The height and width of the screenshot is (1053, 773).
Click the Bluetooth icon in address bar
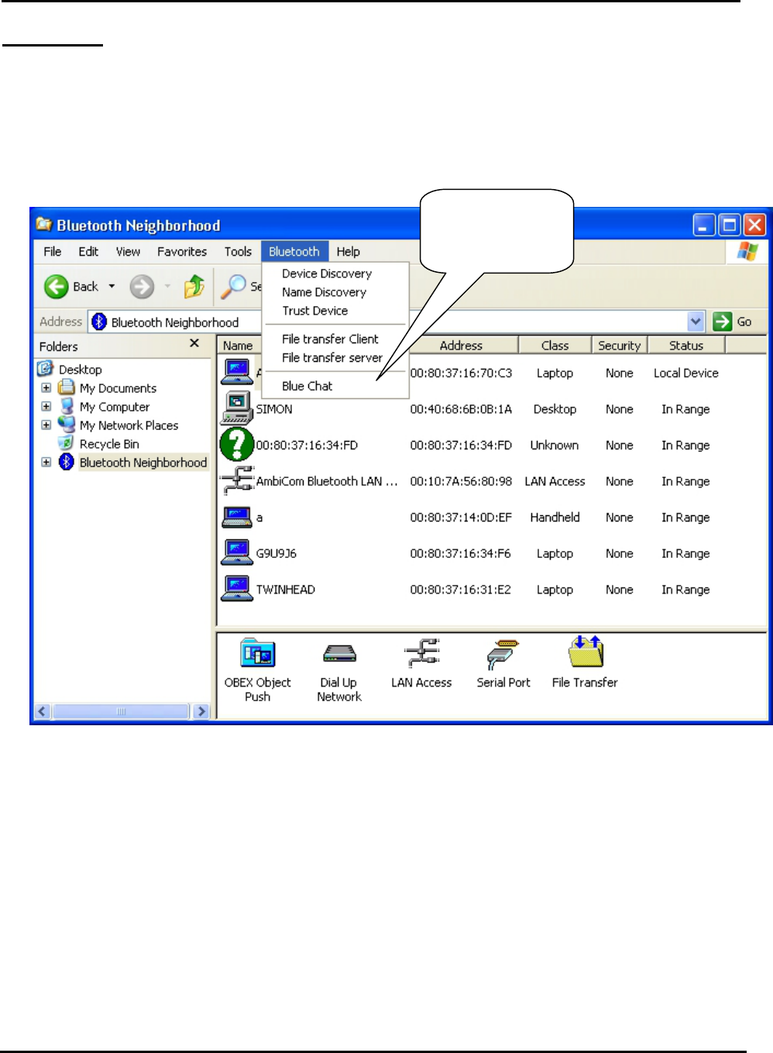click(99, 322)
